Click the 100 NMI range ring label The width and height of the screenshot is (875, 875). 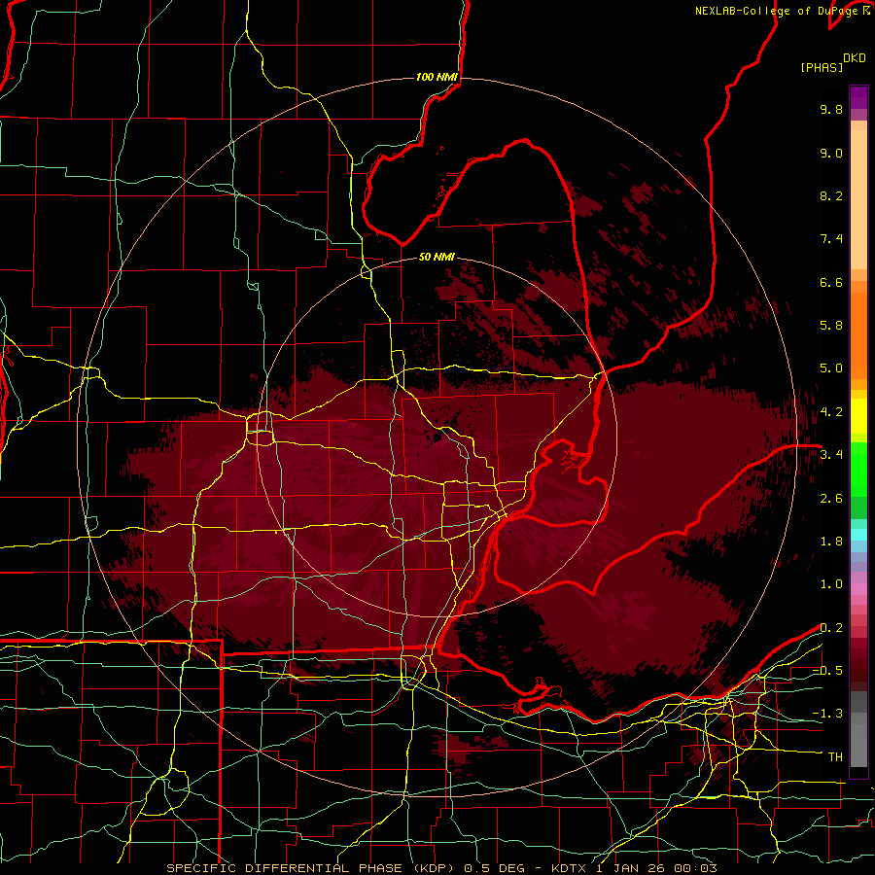[437, 77]
